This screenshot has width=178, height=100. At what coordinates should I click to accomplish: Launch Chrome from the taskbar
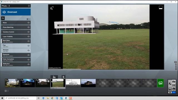52,98
